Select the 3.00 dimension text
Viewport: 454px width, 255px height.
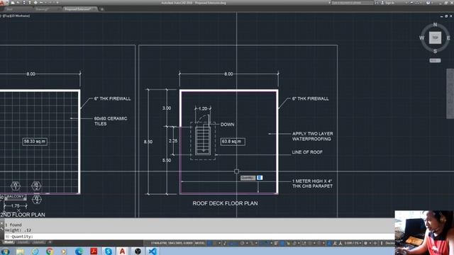[x=167, y=108]
